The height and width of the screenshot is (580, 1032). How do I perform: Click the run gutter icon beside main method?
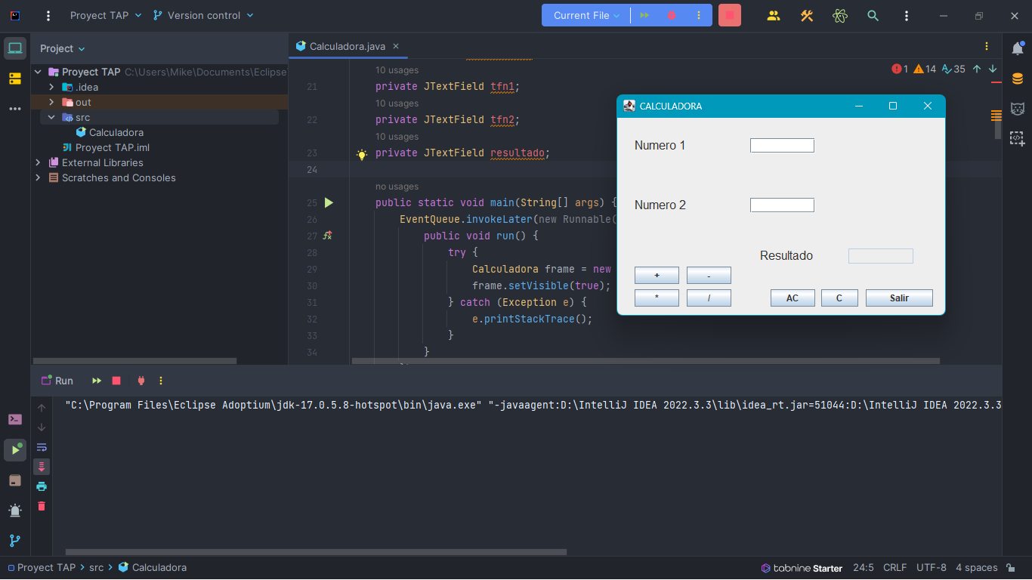tap(329, 202)
